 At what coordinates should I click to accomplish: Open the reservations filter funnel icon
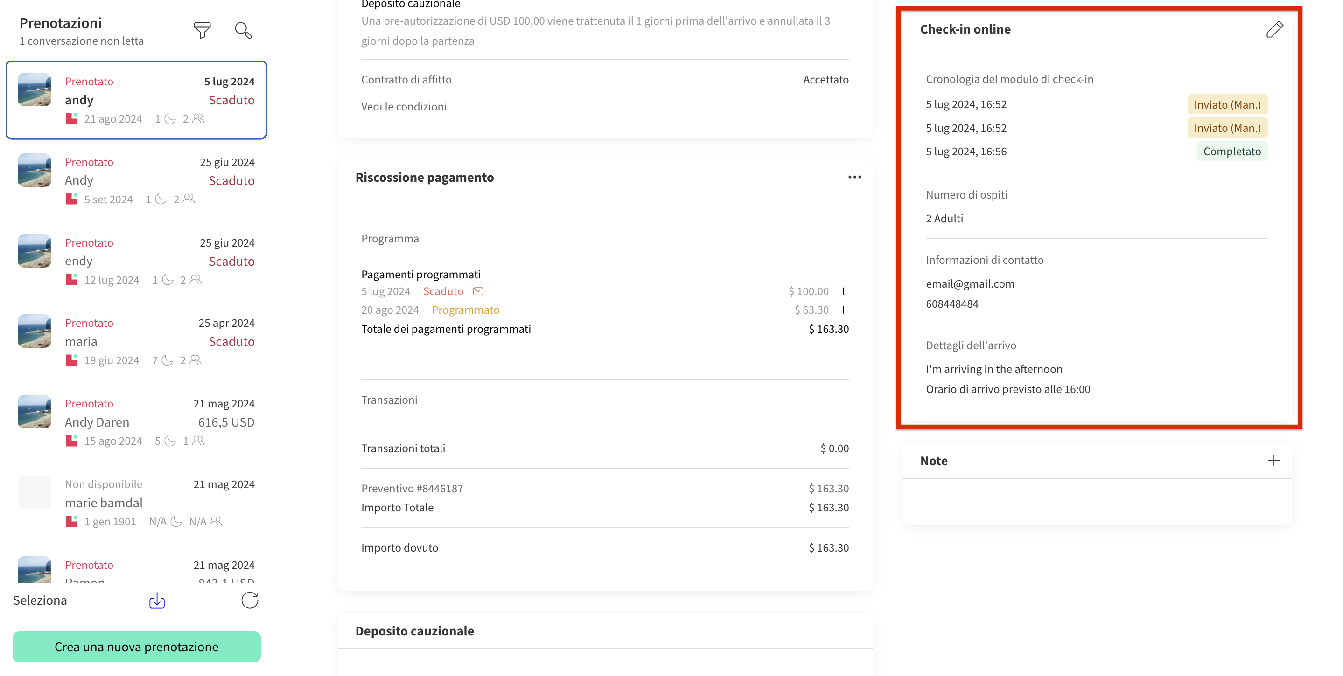[202, 30]
